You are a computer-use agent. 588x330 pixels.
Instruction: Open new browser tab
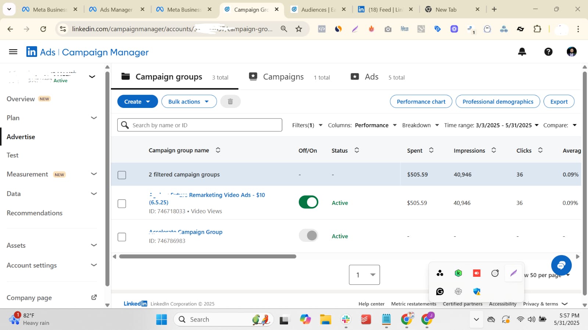pyautogui.click(x=494, y=10)
